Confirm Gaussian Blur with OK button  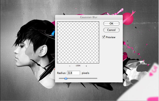coord(111,24)
